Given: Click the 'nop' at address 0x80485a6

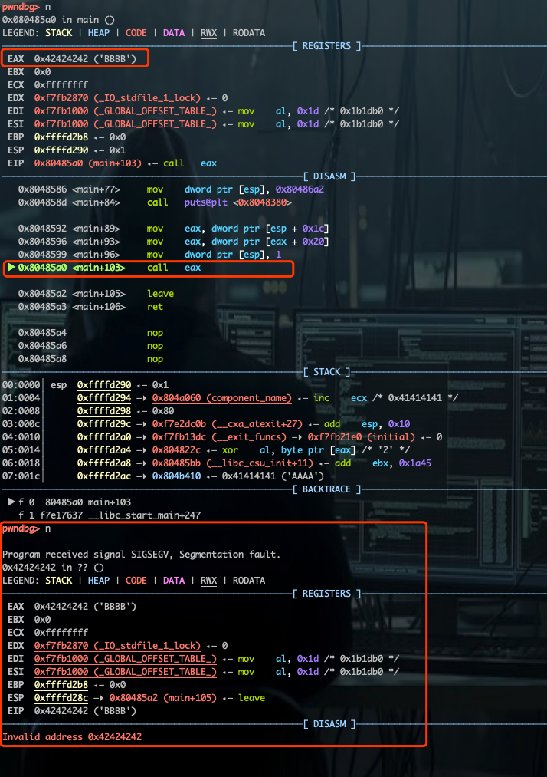Looking at the screenshot, I should click(x=155, y=346).
